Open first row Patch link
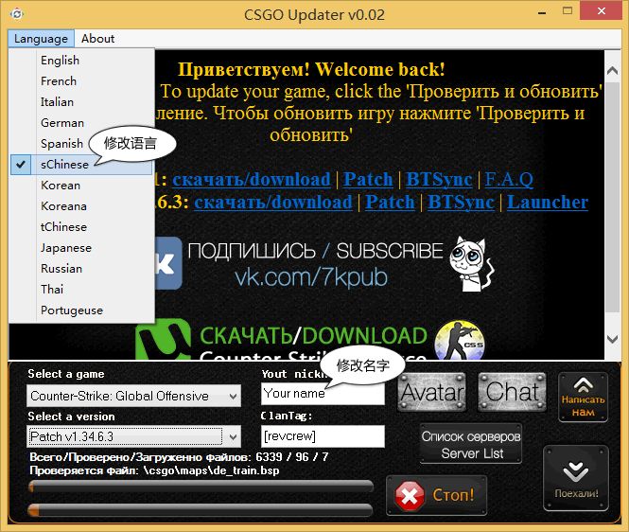This screenshot has width=629, height=532. [368, 180]
